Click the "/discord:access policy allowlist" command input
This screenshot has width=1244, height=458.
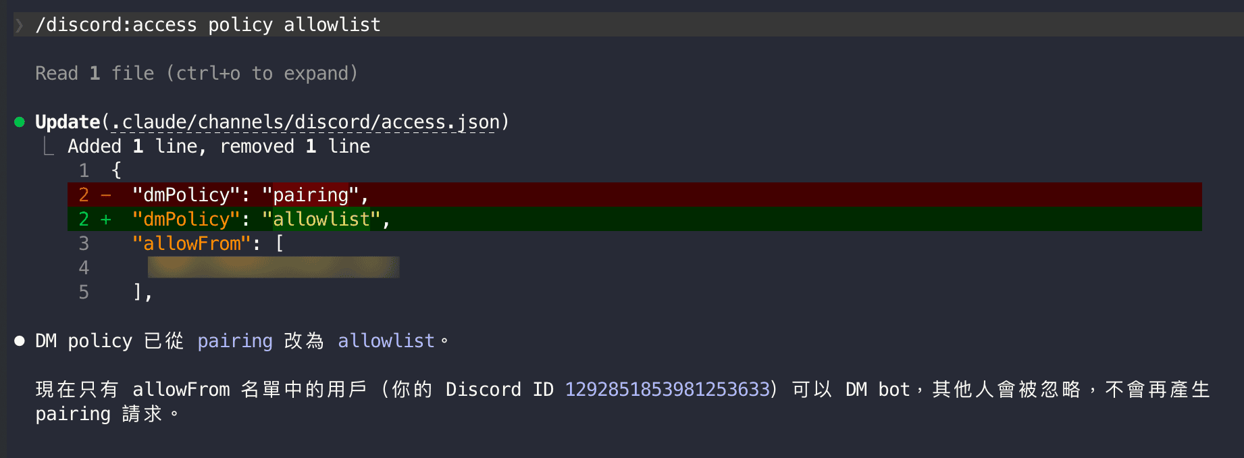coord(208,25)
